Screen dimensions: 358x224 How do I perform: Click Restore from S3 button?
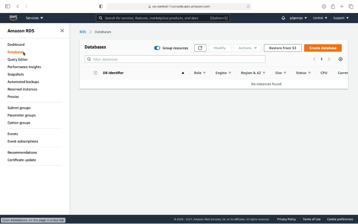click(282, 48)
